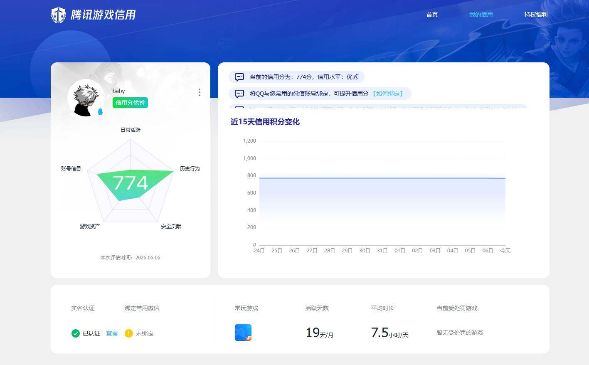The width and height of the screenshot is (589, 365).
Task: Click the username baby
Action: [118, 91]
